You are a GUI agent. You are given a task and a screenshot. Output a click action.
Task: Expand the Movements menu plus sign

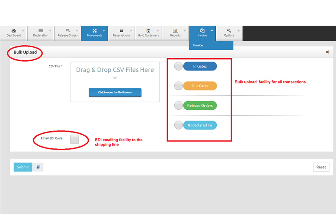click(104, 31)
